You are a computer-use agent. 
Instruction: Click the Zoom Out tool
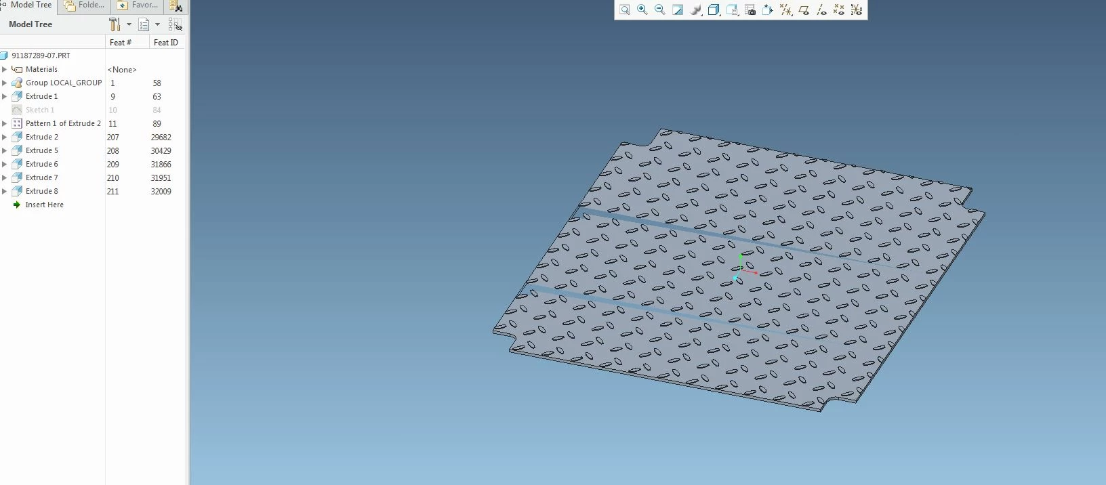[x=660, y=9]
